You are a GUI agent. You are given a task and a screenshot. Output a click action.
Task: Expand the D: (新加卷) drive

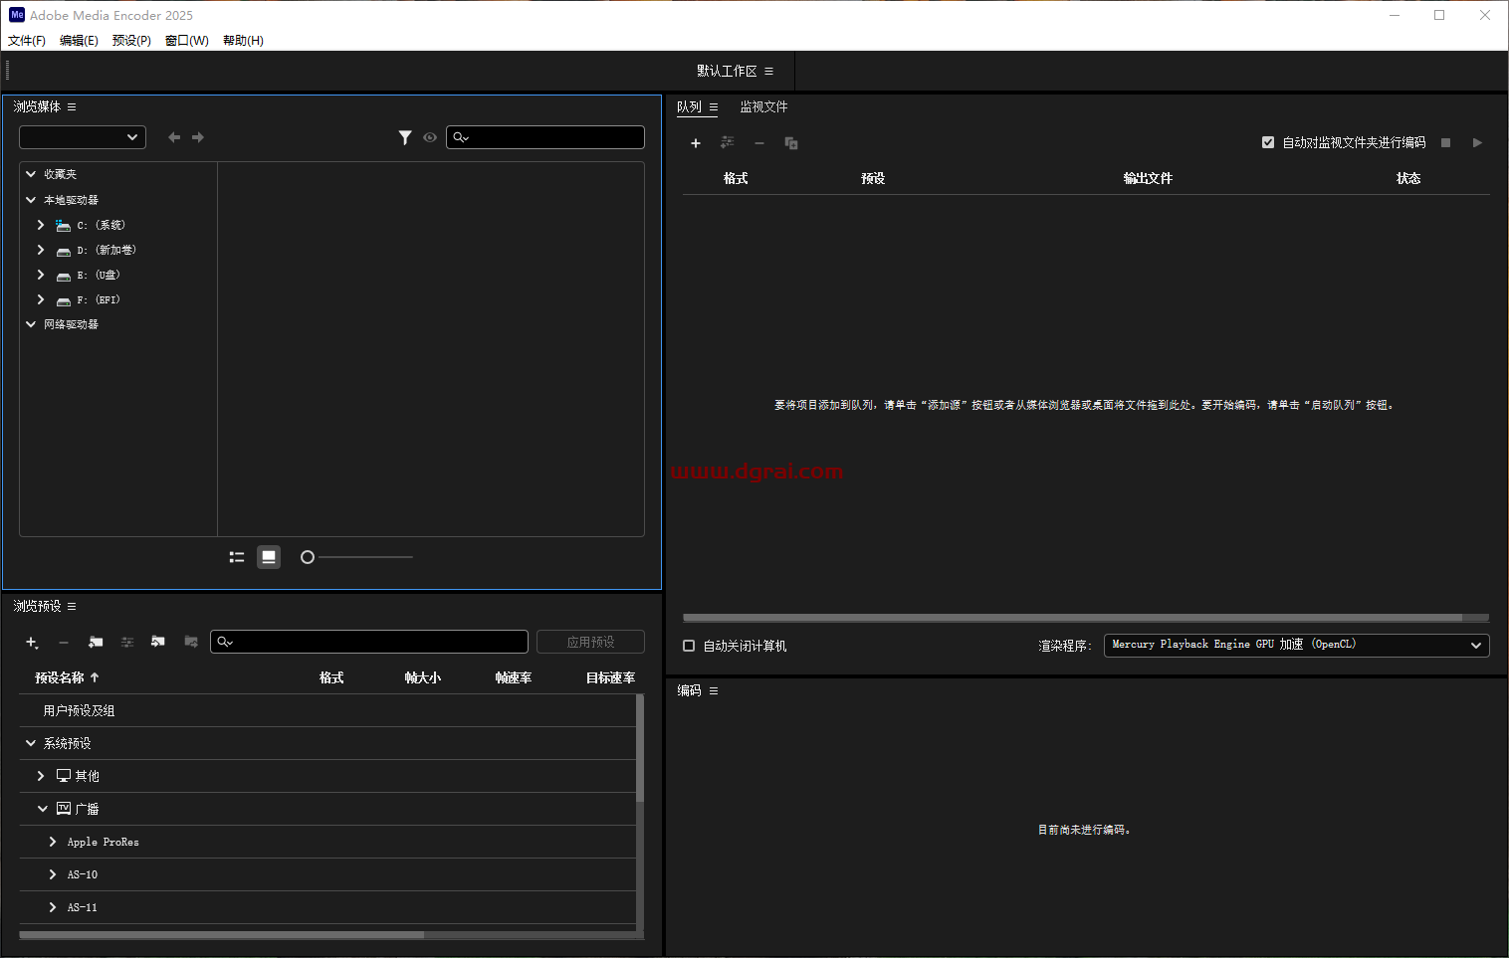(41, 250)
